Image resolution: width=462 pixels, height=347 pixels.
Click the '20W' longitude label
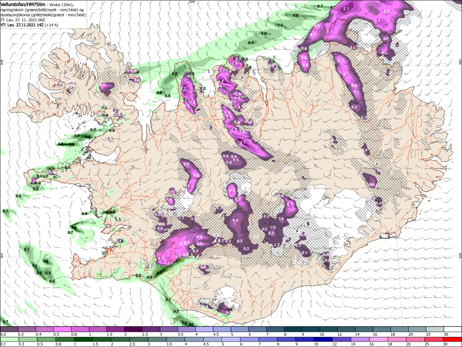click(192, 2)
